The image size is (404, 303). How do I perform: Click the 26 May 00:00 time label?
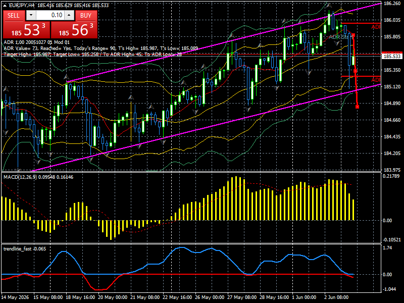[x=210, y=297]
